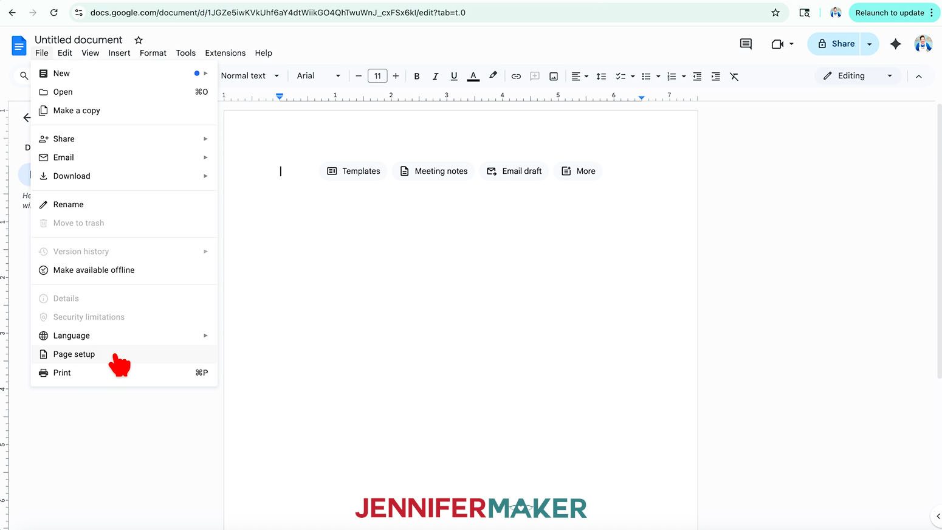Open the Extensions menu
The image size is (942, 530).
point(225,53)
